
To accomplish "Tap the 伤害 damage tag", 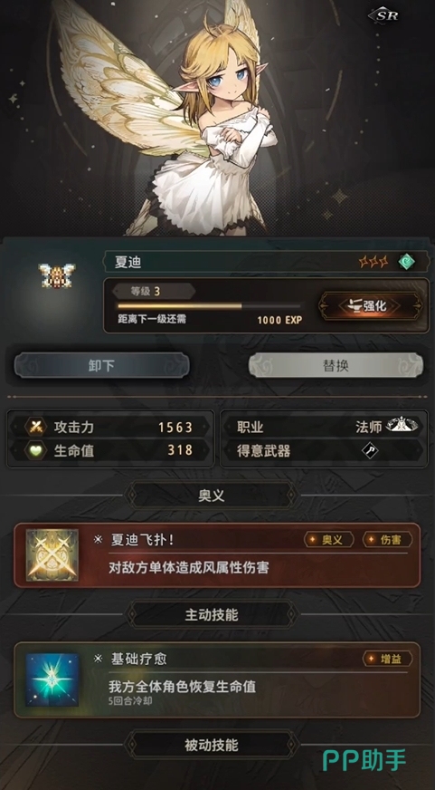I will 387,540.
